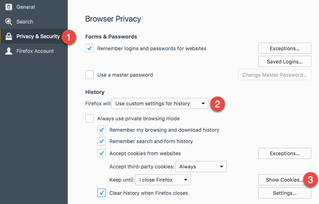The height and width of the screenshot is (204, 319).
Task: Switch to the Search settings section
Action: click(25, 22)
